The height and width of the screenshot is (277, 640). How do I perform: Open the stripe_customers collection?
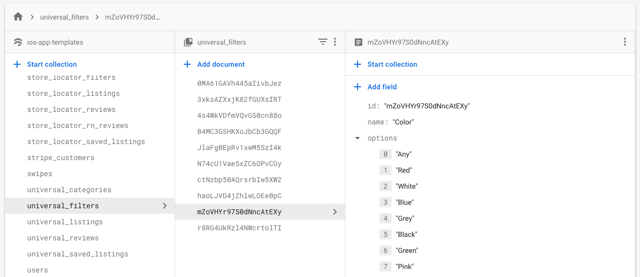tap(61, 158)
